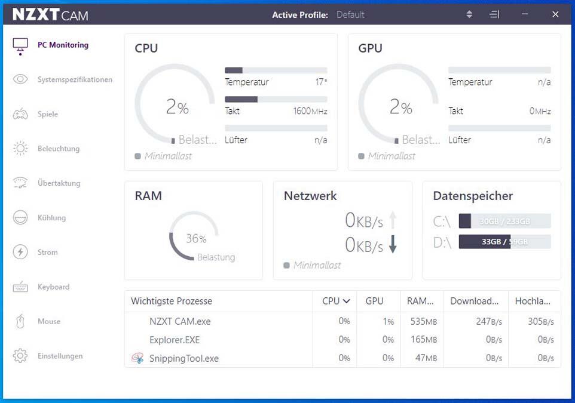The width and height of the screenshot is (575, 403).
Task: Click the CPU Temperatur progress bar
Action: 276,70
